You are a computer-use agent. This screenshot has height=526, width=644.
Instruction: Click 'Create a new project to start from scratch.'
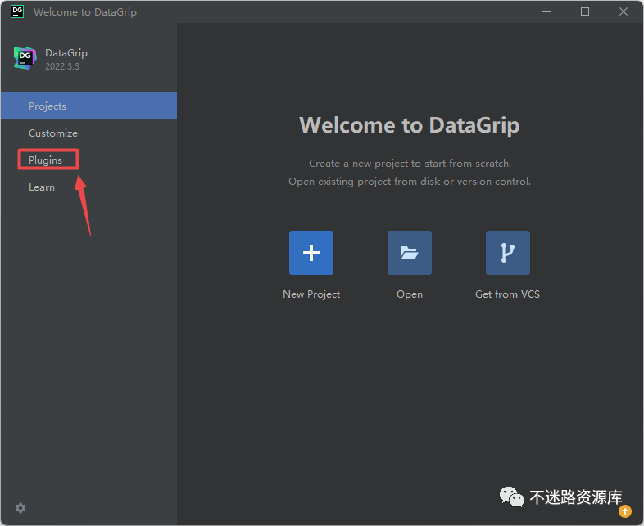[x=410, y=164]
